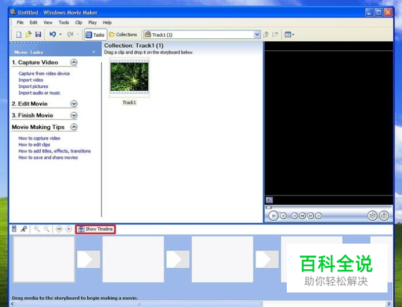Click the Show Timeline button
Image resolution: width=402 pixels, height=307 pixels.
pos(95,229)
